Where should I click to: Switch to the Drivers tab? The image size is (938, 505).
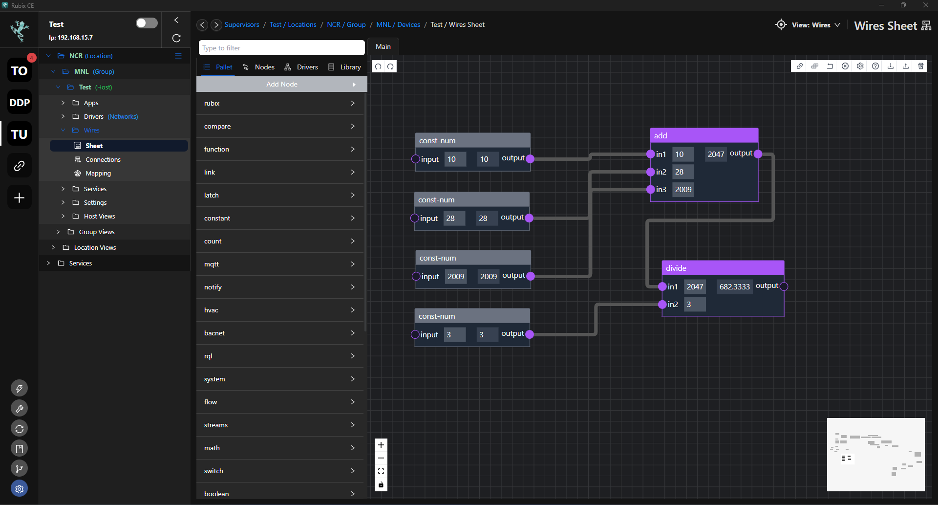(301, 67)
